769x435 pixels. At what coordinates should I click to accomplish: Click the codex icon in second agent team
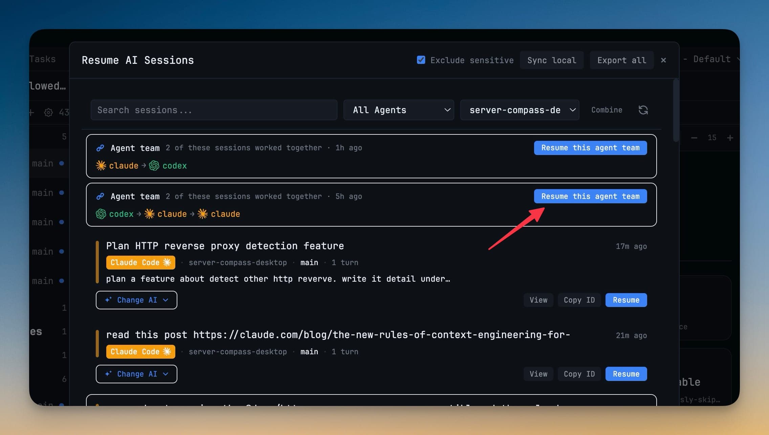tap(101, 214)
